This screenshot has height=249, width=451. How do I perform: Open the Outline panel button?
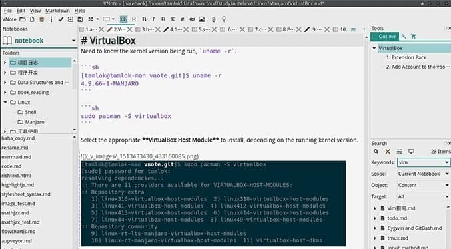[385, 37]
